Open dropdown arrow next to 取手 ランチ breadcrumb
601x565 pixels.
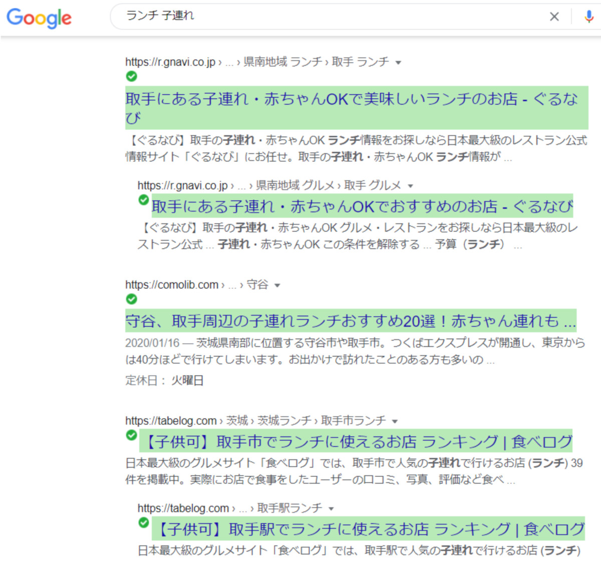point(398,63)
